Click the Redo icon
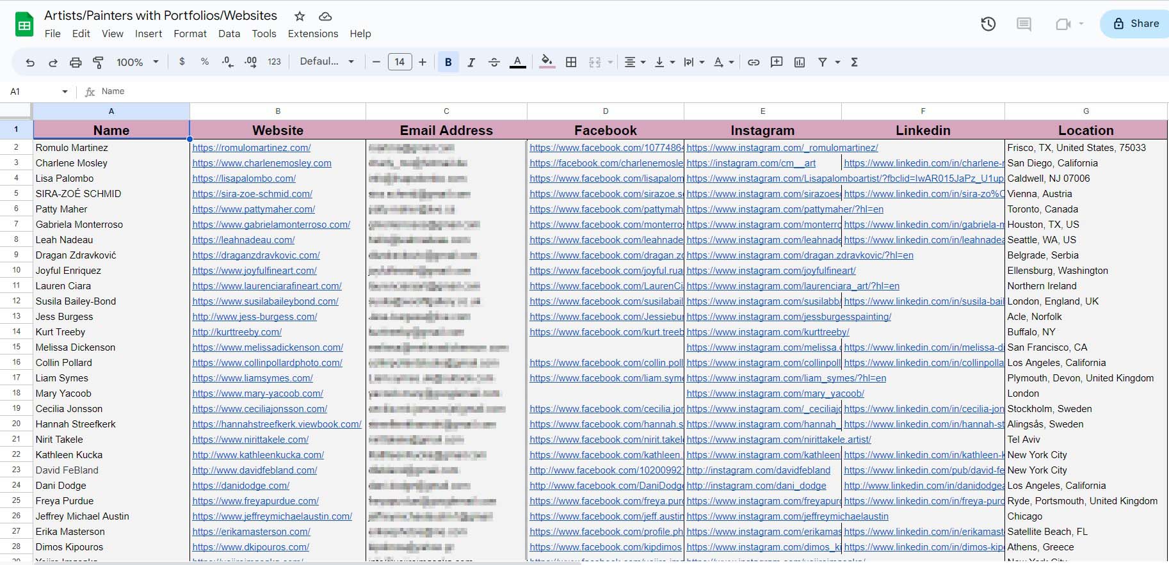Viewport: 1169px width, 565px height. 53,62
